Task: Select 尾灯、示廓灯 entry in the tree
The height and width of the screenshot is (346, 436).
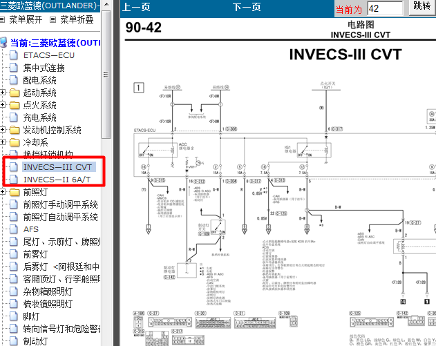Action: 61,242
